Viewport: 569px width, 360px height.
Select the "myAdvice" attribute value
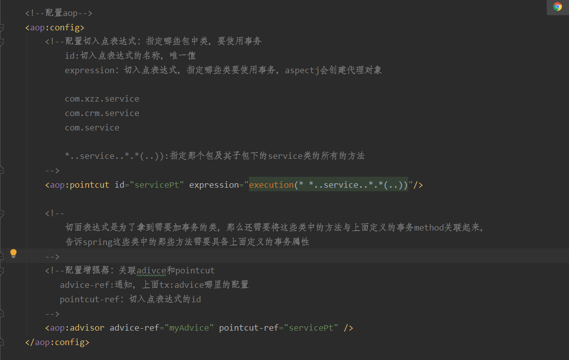tap(189, 328)
